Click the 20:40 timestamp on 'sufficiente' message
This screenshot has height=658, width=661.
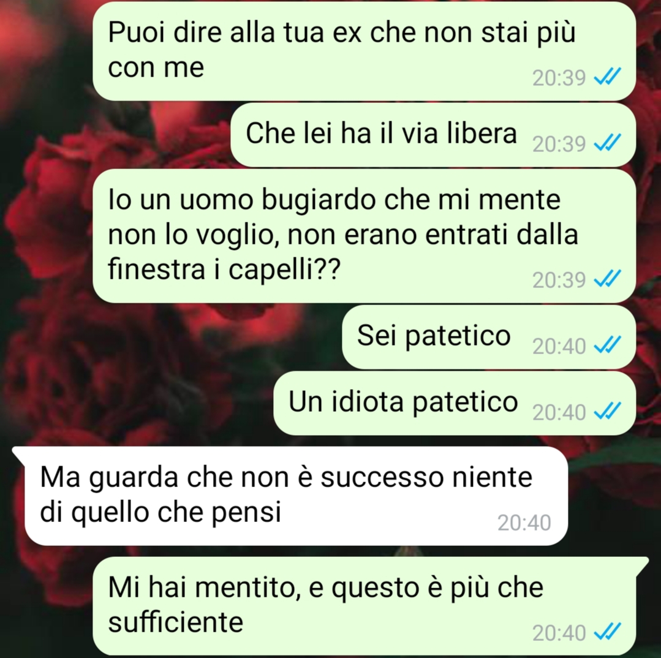(559, 633)
